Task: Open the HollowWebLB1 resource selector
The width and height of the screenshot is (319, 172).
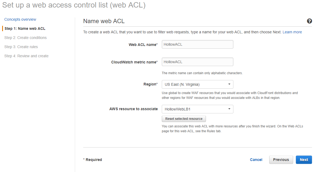Action: coord(197,109)
